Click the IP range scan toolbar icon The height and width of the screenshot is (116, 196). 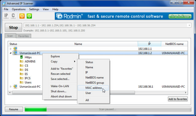pos(6,16)
